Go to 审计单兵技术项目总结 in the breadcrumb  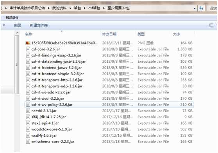[27, 8]
